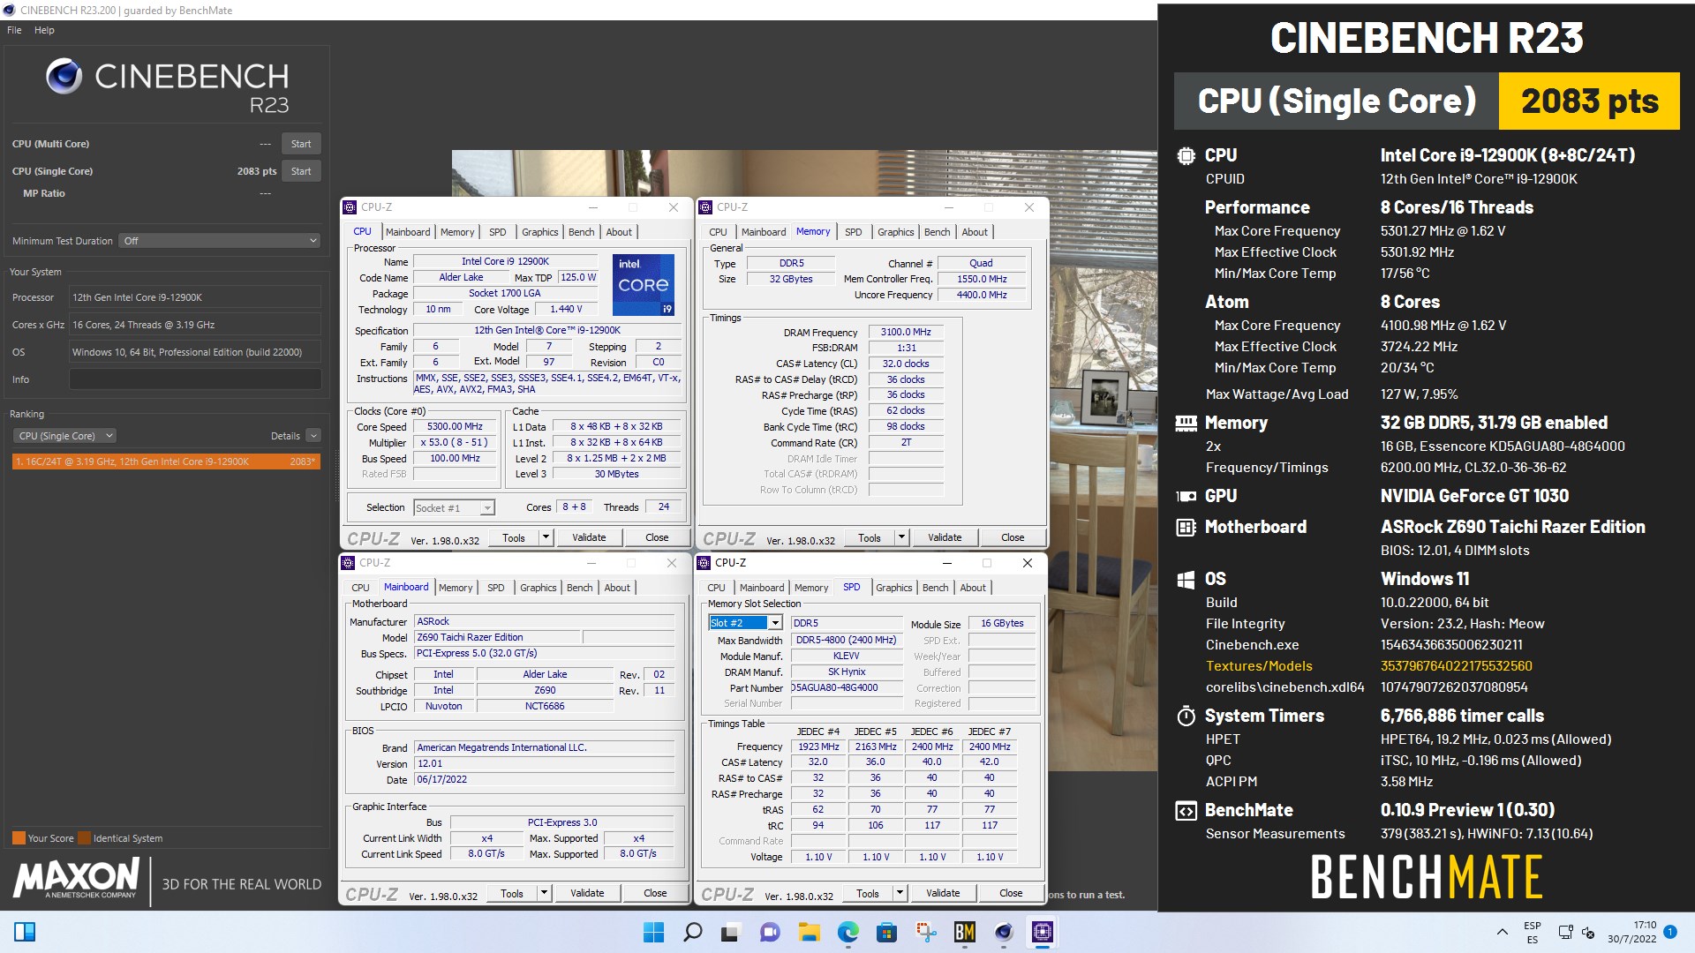
Task: Open the Cinebench Help menu
Action: 44,30
